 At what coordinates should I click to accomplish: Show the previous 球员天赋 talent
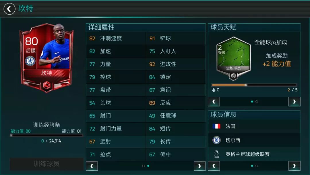click(x=214, y=102)
